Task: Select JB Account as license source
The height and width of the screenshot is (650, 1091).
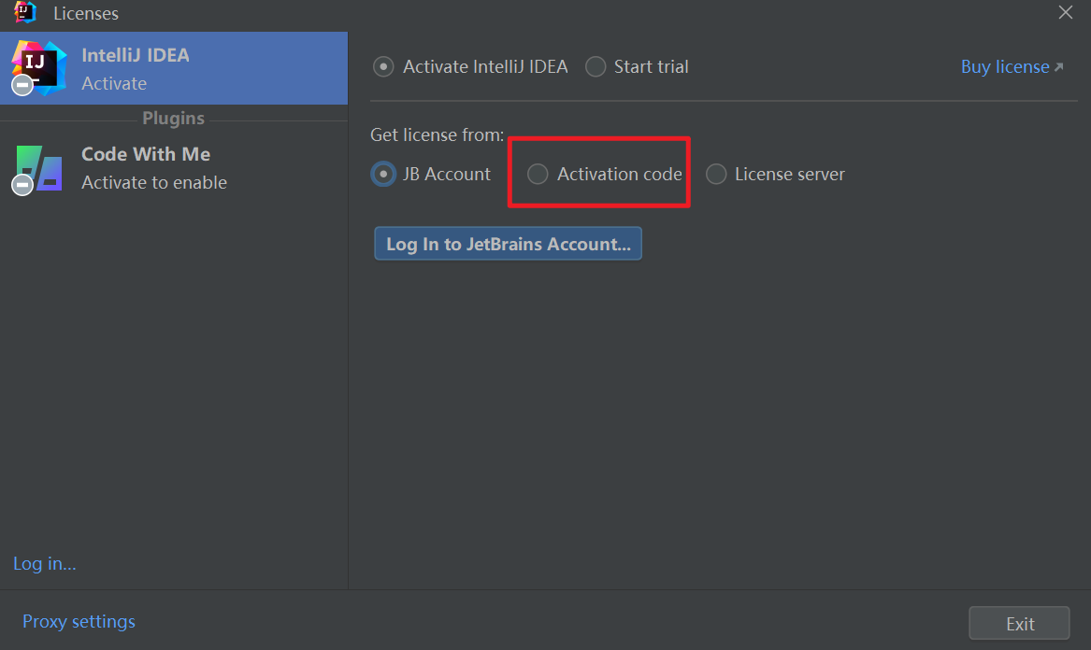Action: point(383,175)
